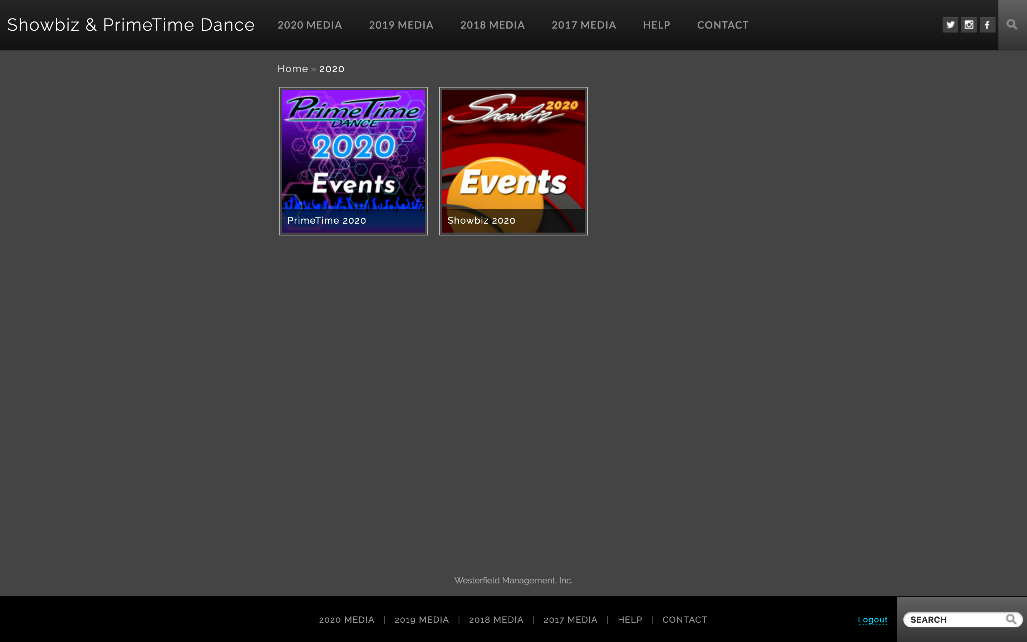This screenshot has width=1027, height=642.
Task: Open CONTACT in footer navigation
Action: tap(684, 619)
